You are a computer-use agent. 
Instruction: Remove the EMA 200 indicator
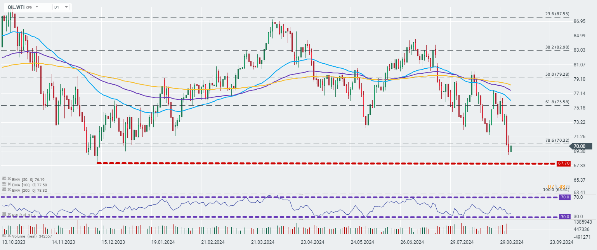(9, 189)
